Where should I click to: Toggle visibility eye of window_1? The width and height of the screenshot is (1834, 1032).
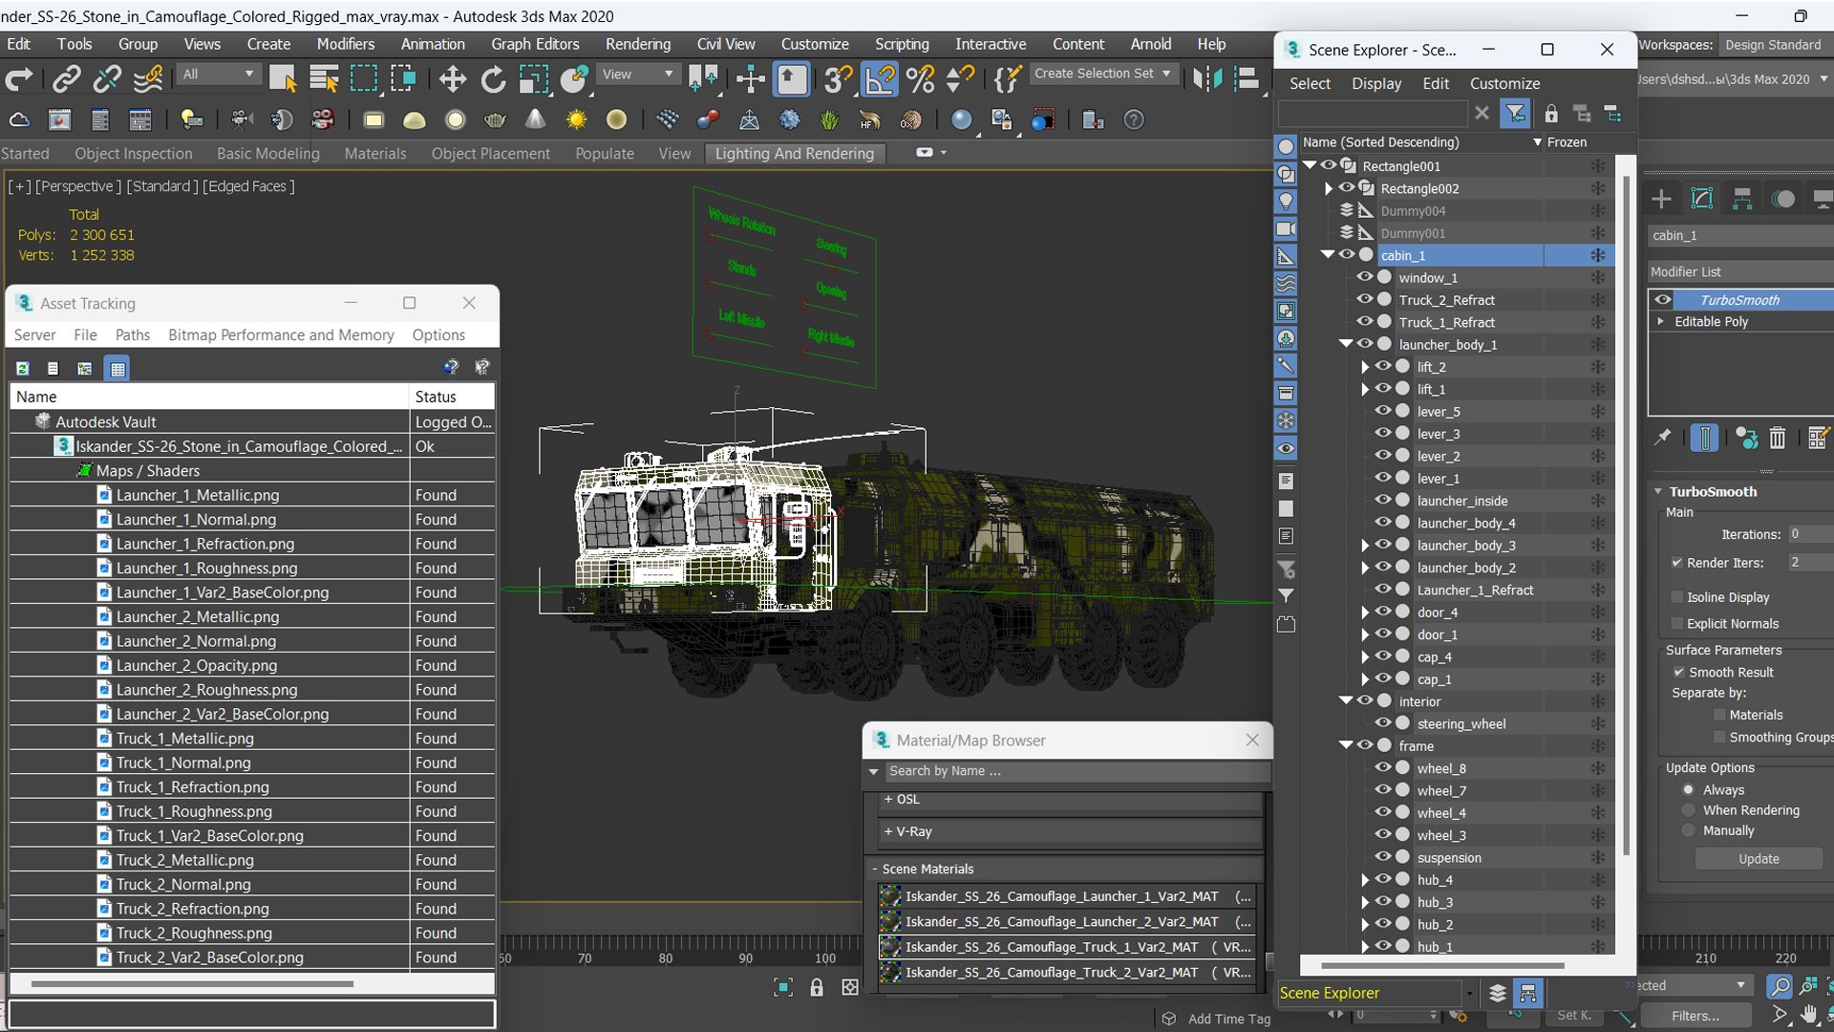click(x=1364, y=277)
